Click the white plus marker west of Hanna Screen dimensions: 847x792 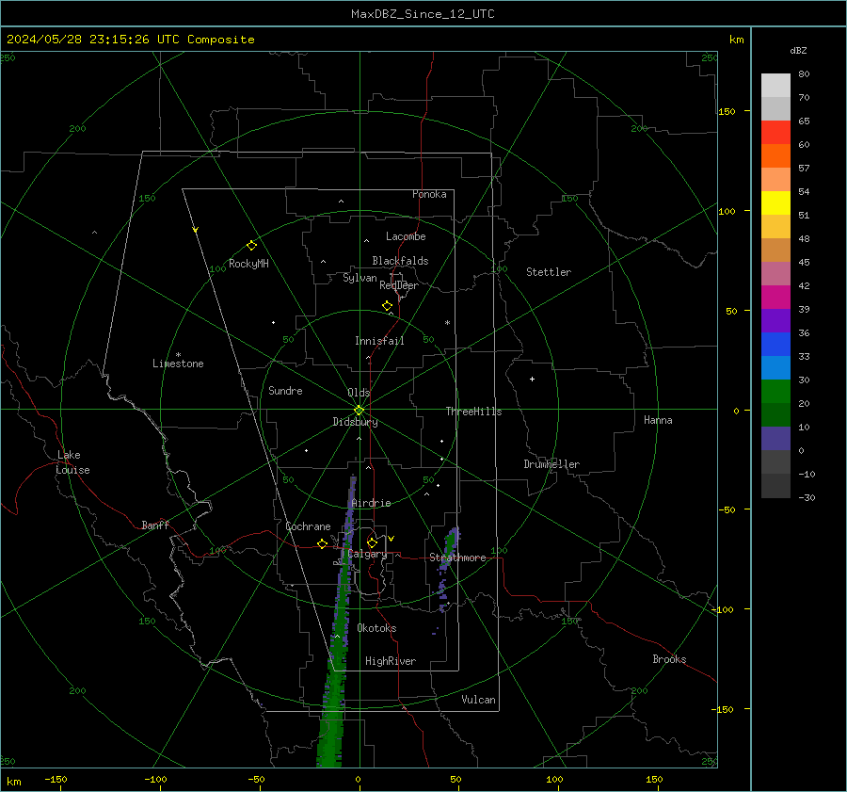[x=532, y=379]
